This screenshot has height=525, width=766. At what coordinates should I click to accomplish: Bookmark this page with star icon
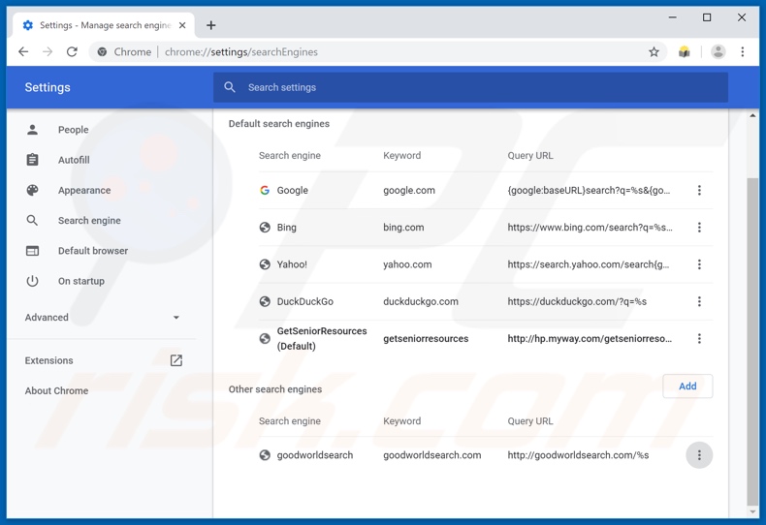pos(654,52)
